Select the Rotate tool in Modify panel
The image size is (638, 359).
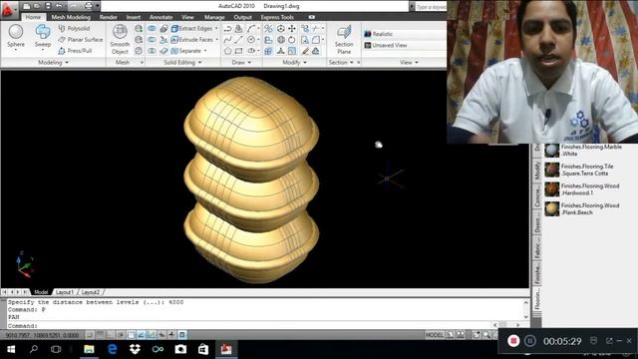click(292, 40)
